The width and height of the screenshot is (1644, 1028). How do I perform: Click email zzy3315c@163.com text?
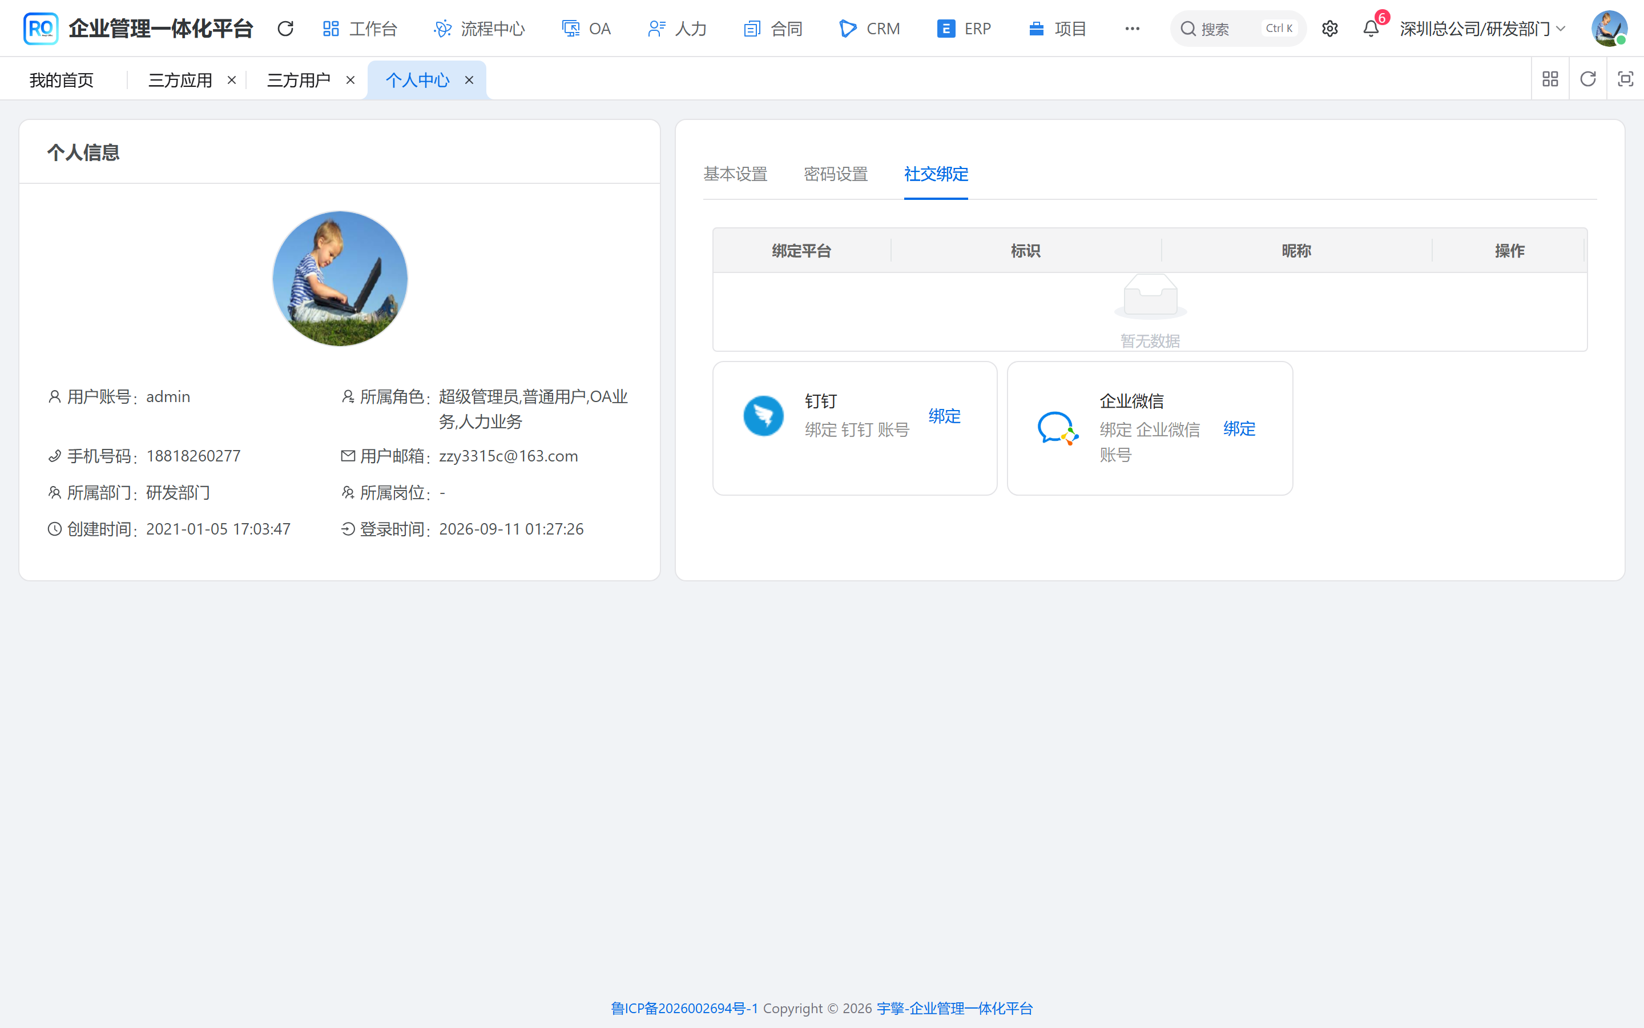508,456
